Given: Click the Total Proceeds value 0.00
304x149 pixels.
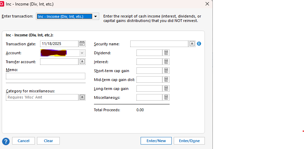Looking at the screenshot, I should click(140, 110).
